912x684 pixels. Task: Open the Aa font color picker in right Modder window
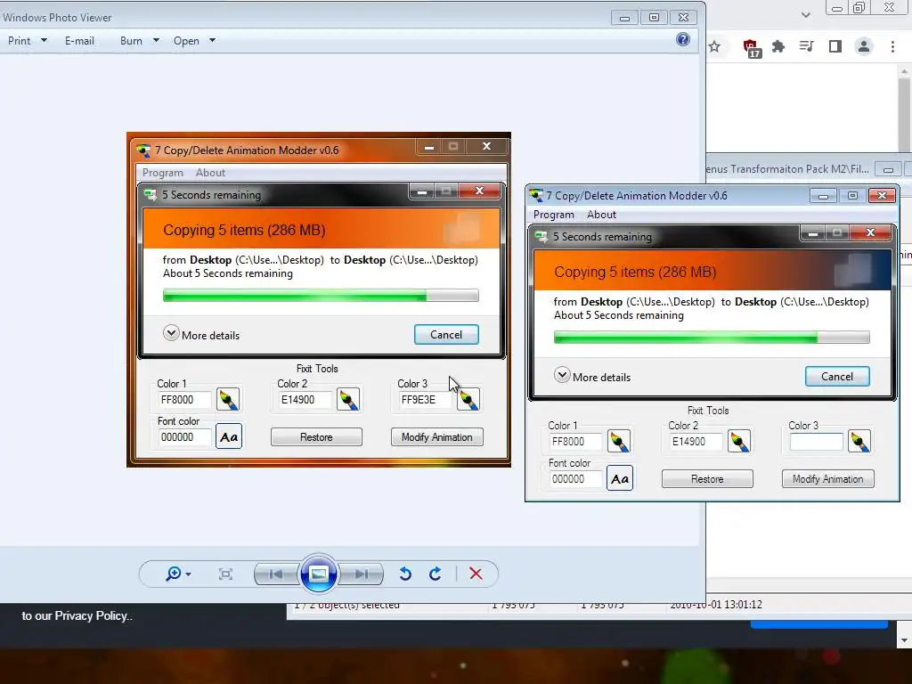click(x=620, y=478)
